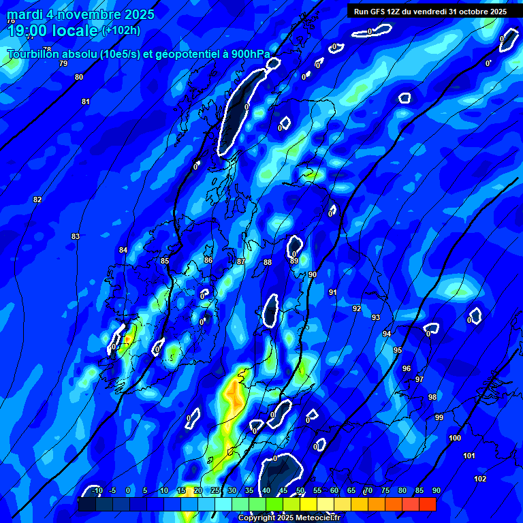The height and width of the screenshot is (523, 523).
Task: Click the red 85-90 color scale swatch
Action: click(428, 505)
